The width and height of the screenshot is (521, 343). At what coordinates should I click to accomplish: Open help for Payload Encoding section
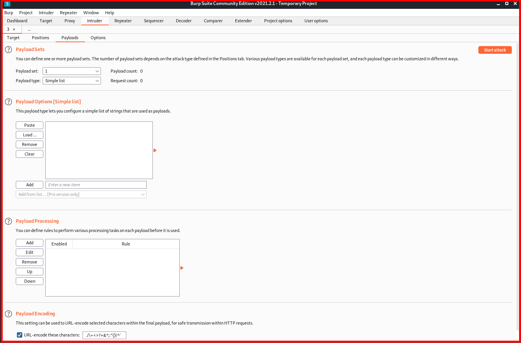click(x=8, y=314)
